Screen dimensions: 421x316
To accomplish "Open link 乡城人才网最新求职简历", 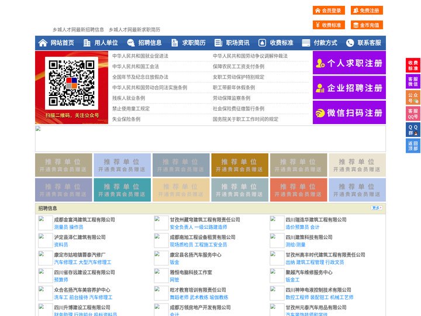I will (x=134, y=30).
